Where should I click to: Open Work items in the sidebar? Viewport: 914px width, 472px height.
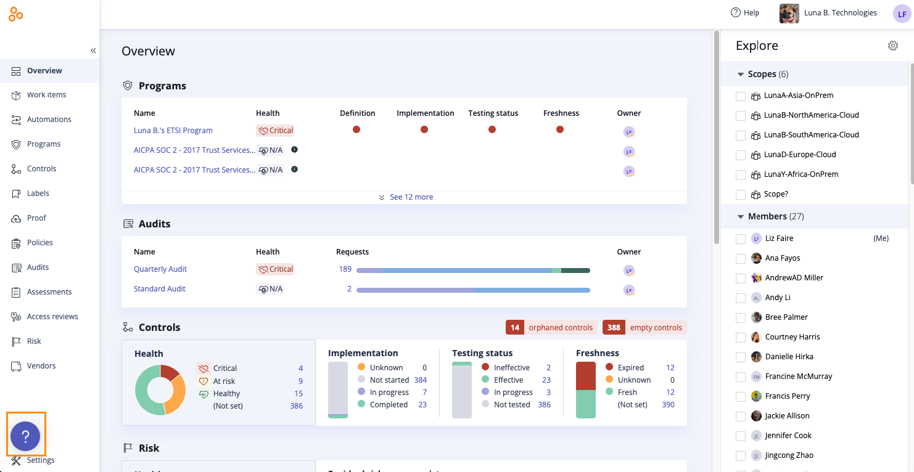(x=46, y=95)
